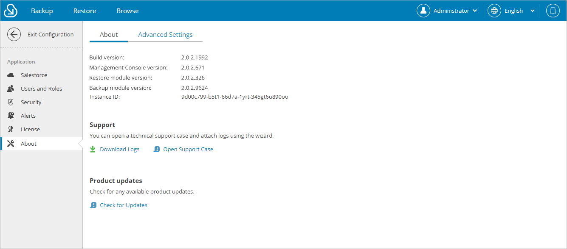Click the Alerts bell icon in sidebar
The image size is (567, 249).
pos(11,116)
